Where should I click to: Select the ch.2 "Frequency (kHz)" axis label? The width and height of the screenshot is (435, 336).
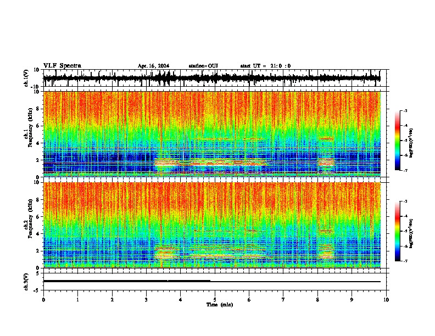coord(30,219)
